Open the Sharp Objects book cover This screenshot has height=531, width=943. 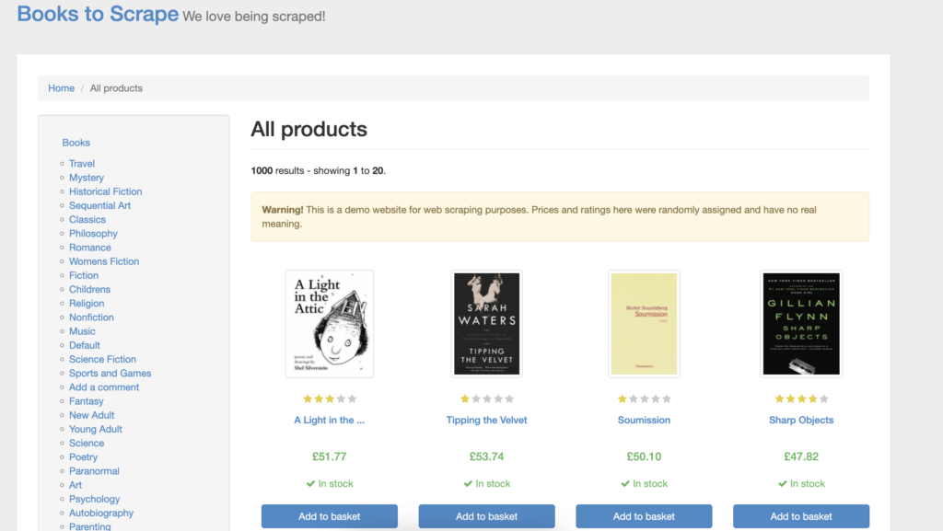pos(801,324)
